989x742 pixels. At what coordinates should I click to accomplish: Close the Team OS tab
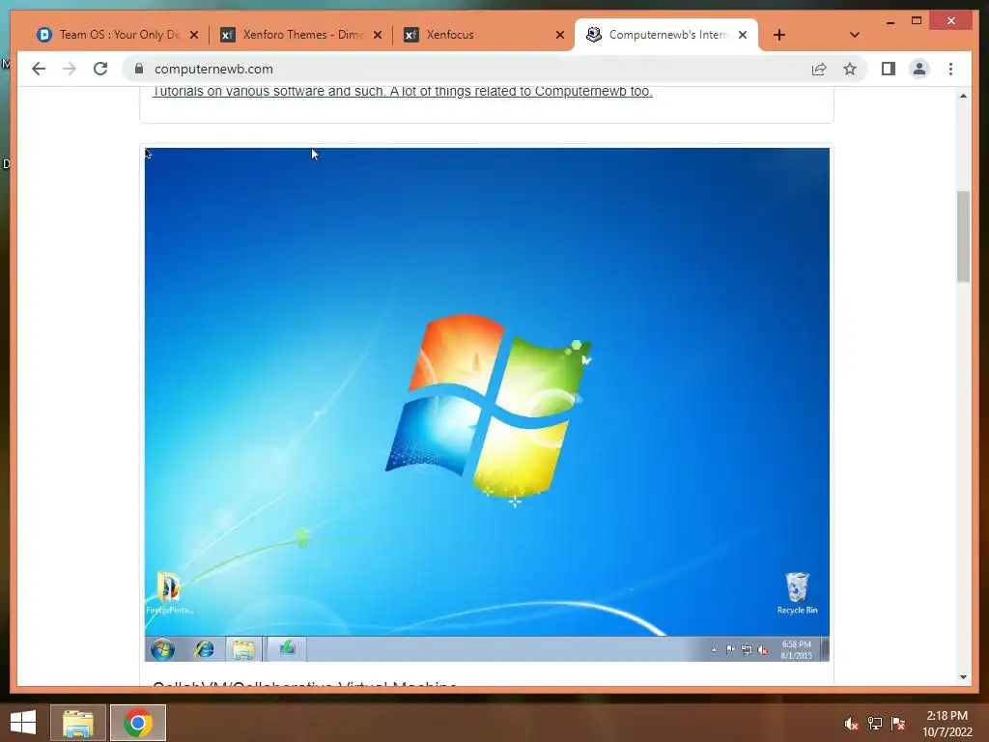coord(194,35)
